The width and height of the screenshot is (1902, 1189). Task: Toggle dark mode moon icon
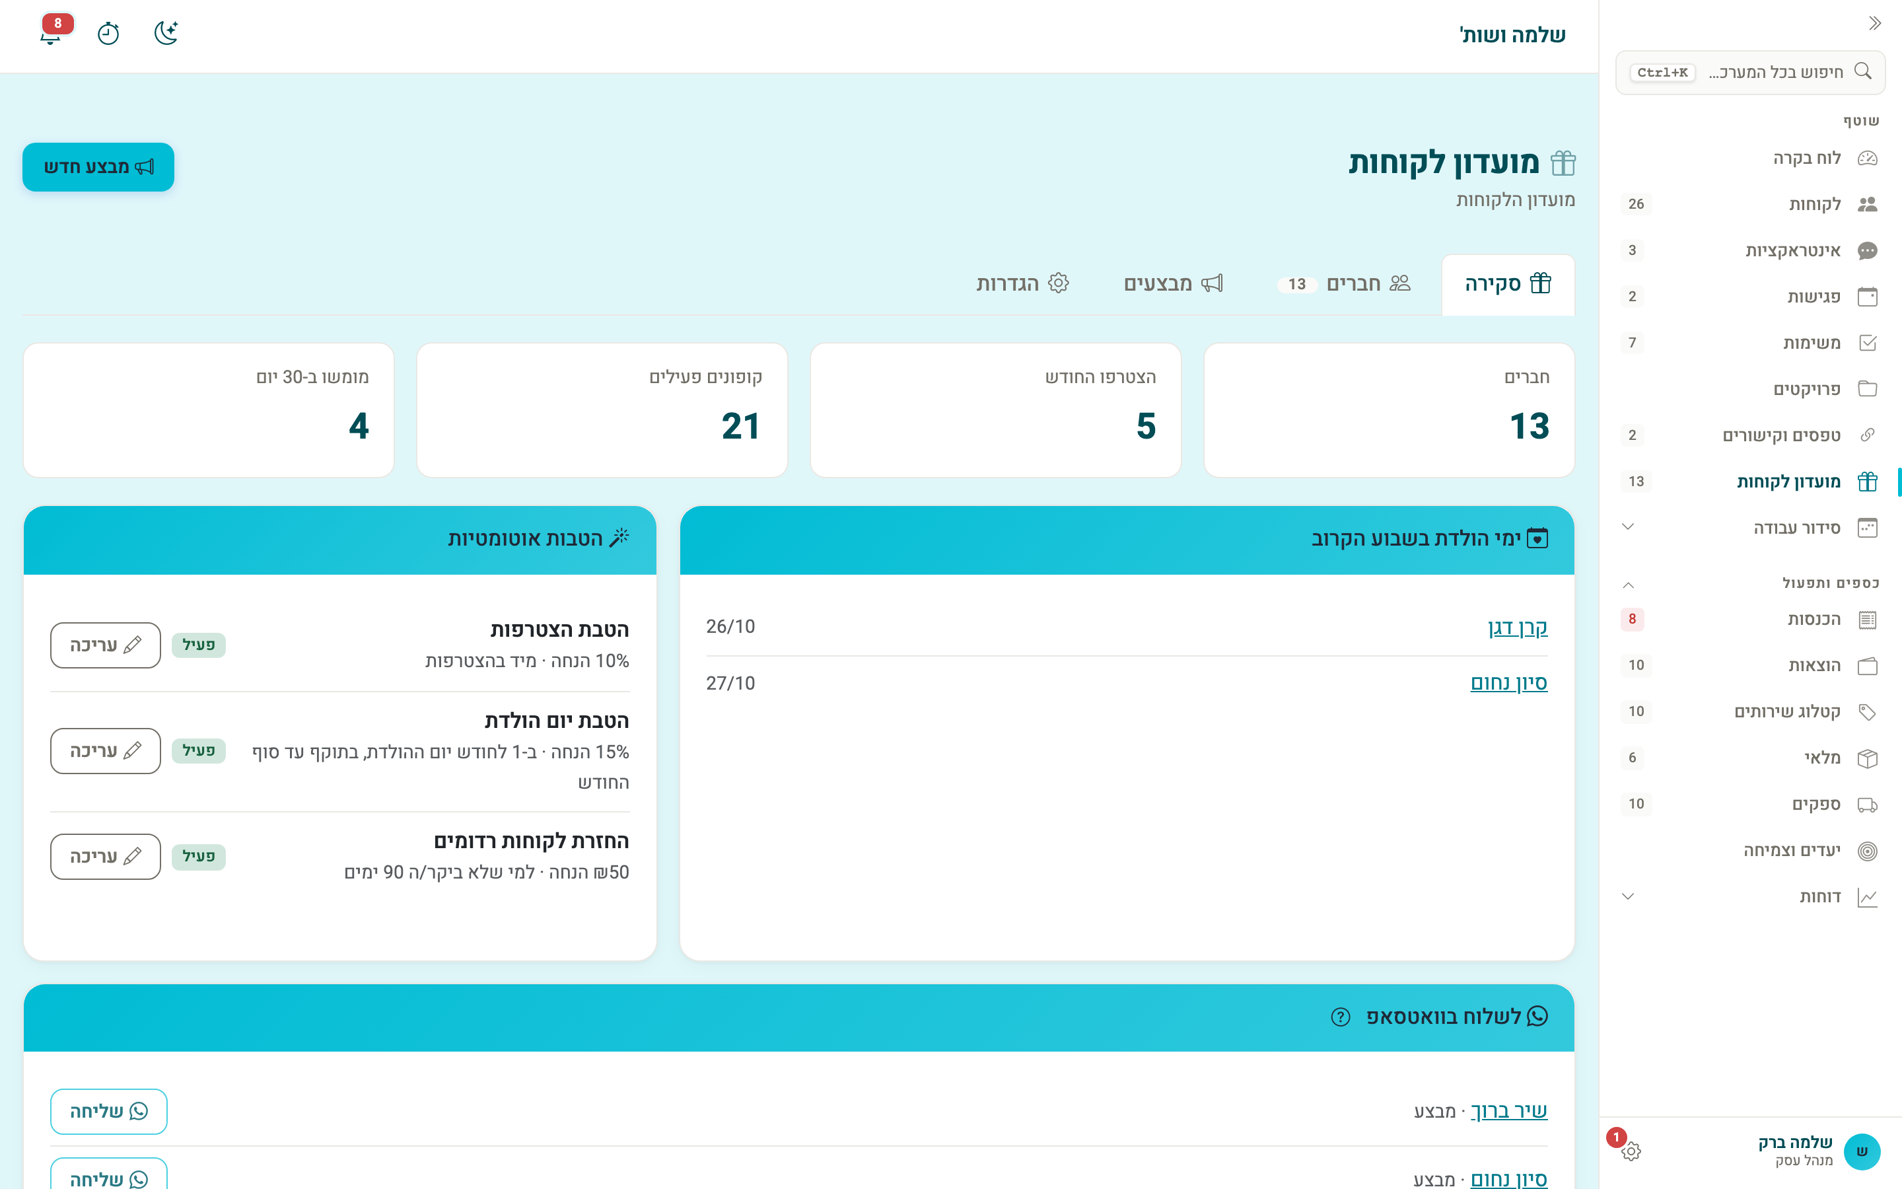(x=166, y=34)
